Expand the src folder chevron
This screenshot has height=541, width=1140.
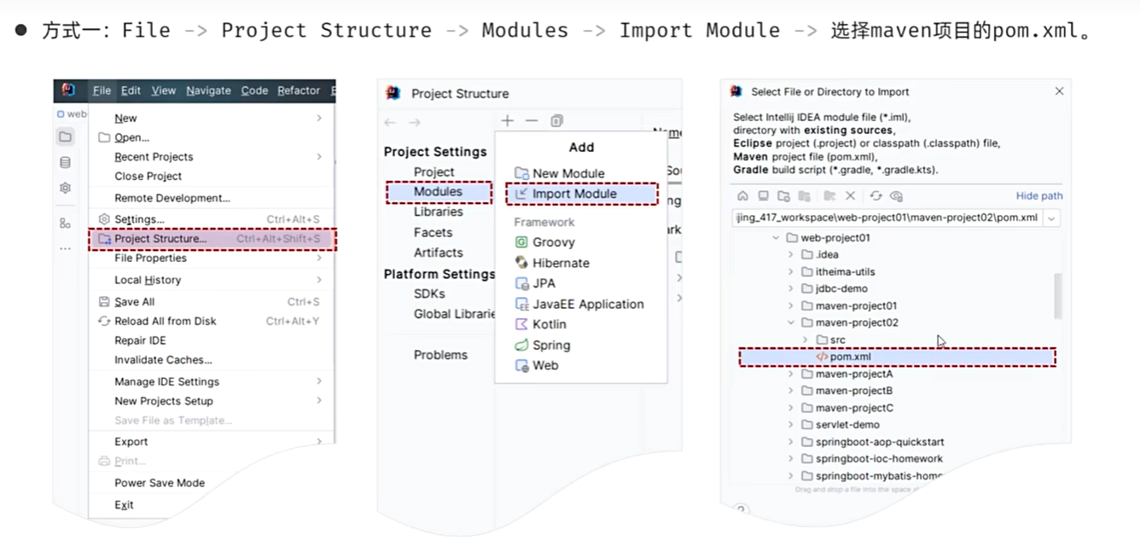(806, 340)
